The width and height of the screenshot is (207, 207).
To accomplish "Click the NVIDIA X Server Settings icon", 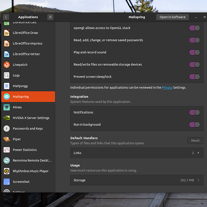I will [7, 118].
